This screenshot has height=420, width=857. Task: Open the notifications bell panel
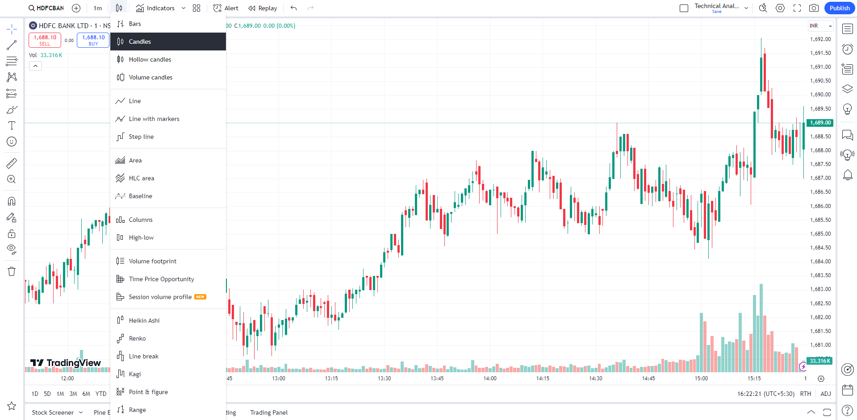tap(847, 175)
